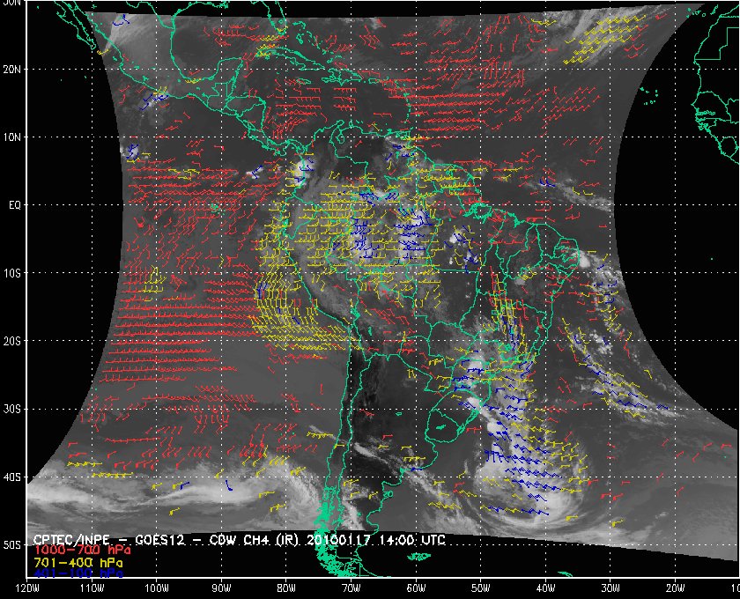Click the 100W longitude label
The width and height of the screenshot is (740, 599).
coord(156,588)
